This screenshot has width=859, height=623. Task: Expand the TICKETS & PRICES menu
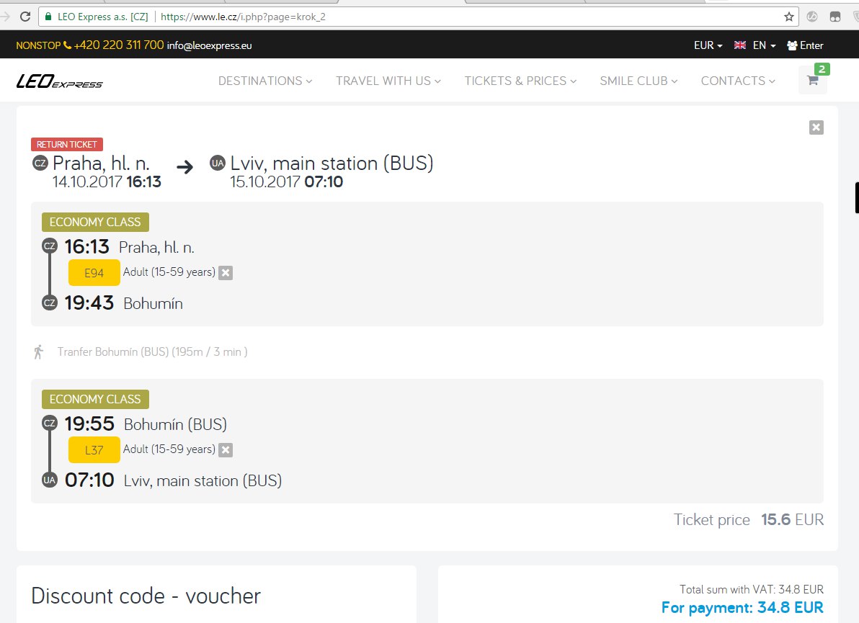coord(520,81)
